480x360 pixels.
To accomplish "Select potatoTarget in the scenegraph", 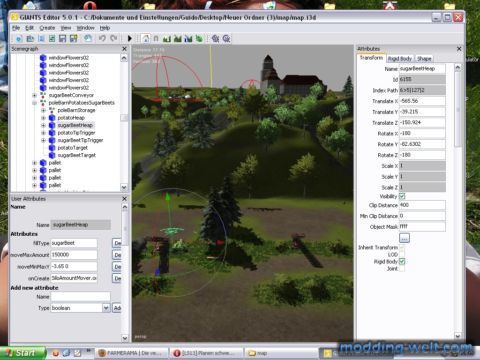I will coord(73,148).
